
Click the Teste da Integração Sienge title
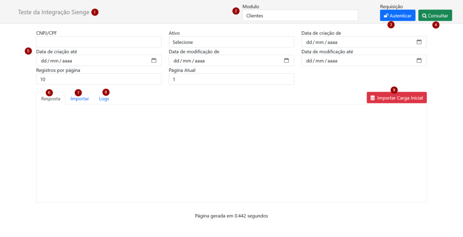pos(53,12)
